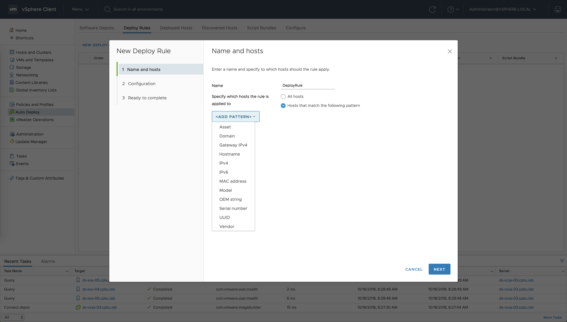Click the Shortcuts icon in sidebar
The width and height of the screenshot is (567, 322).
tap(11, 38)
